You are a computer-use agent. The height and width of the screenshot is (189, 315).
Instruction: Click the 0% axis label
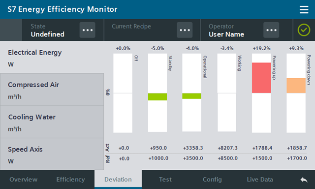coord(108,92)
